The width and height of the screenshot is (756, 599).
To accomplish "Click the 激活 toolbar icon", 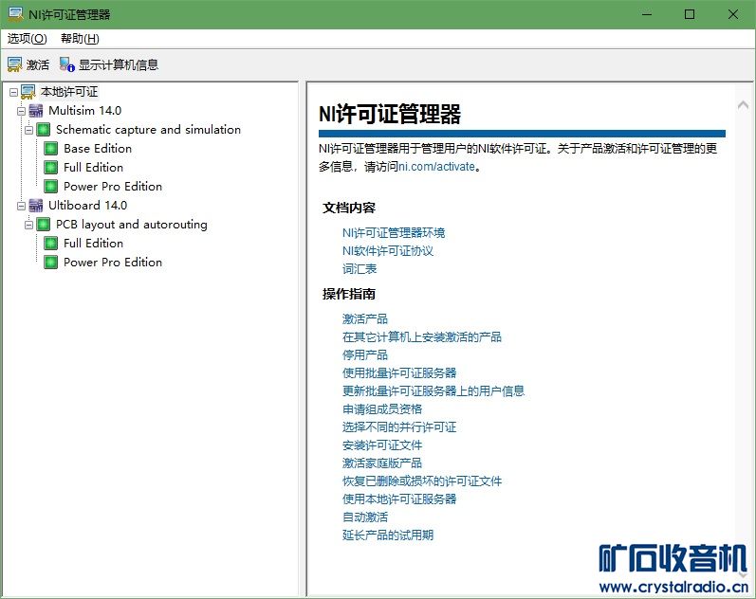I will coord(15,64).
